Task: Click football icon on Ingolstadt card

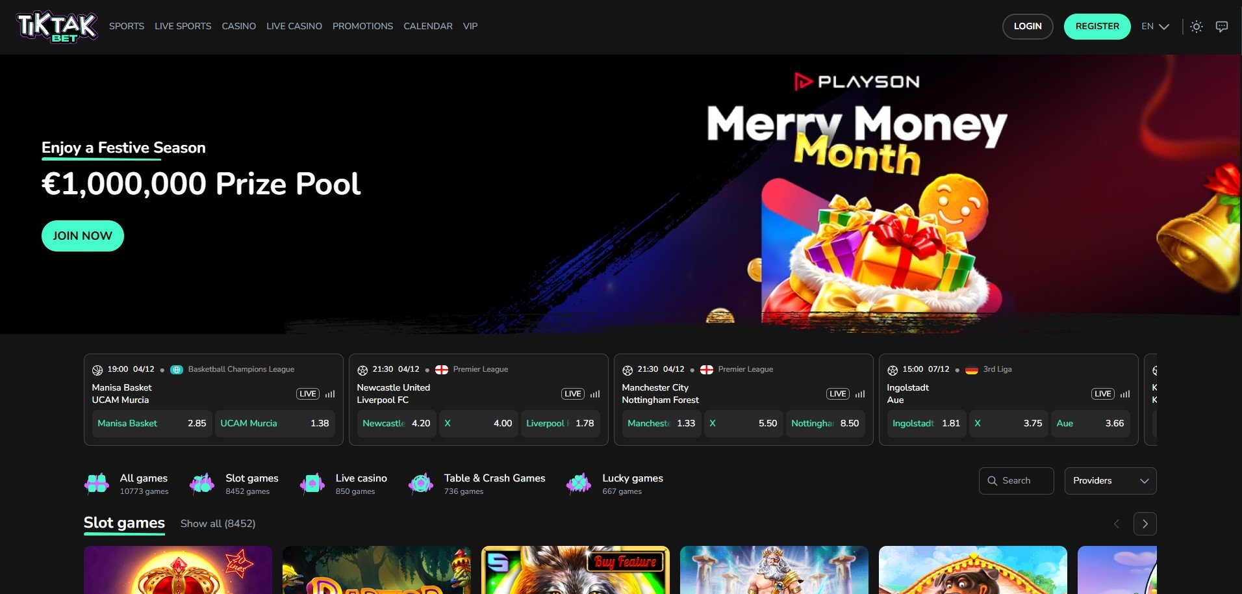Action: 893,370
